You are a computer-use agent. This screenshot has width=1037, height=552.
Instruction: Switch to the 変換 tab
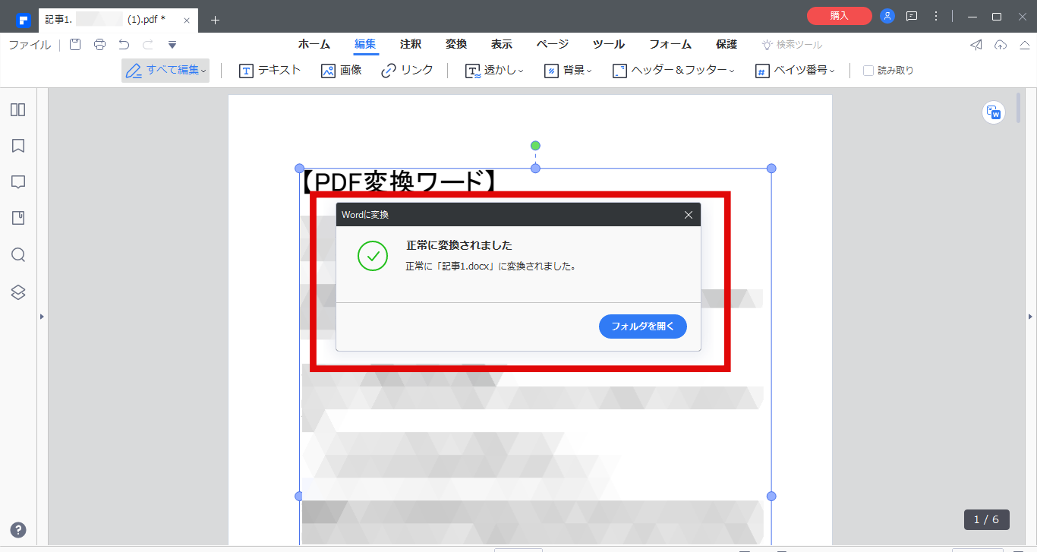(456, 44)
